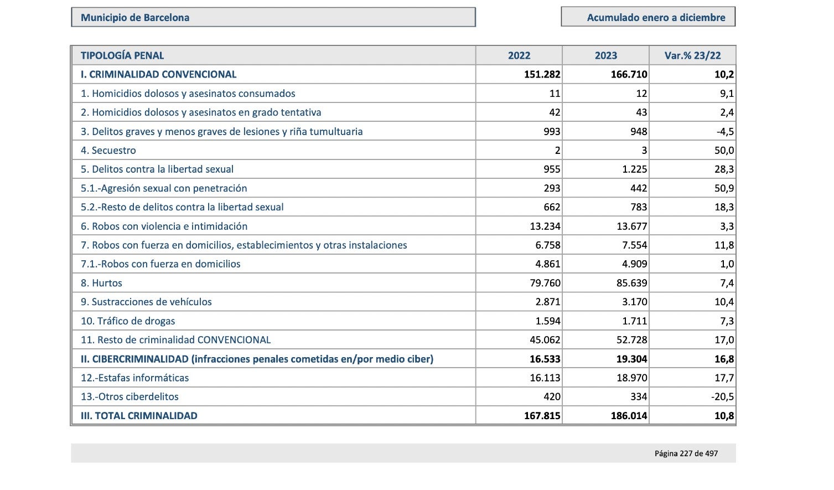The image size is (834, 490).
Task: Select the value 167.815
Action: [542, 416]
